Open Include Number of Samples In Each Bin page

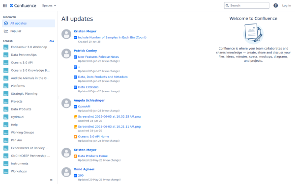(x=112, y=38)
